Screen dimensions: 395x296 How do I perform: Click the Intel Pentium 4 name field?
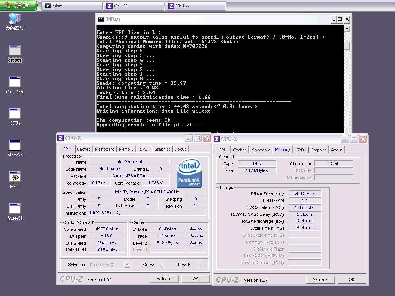tap(129, 162)
